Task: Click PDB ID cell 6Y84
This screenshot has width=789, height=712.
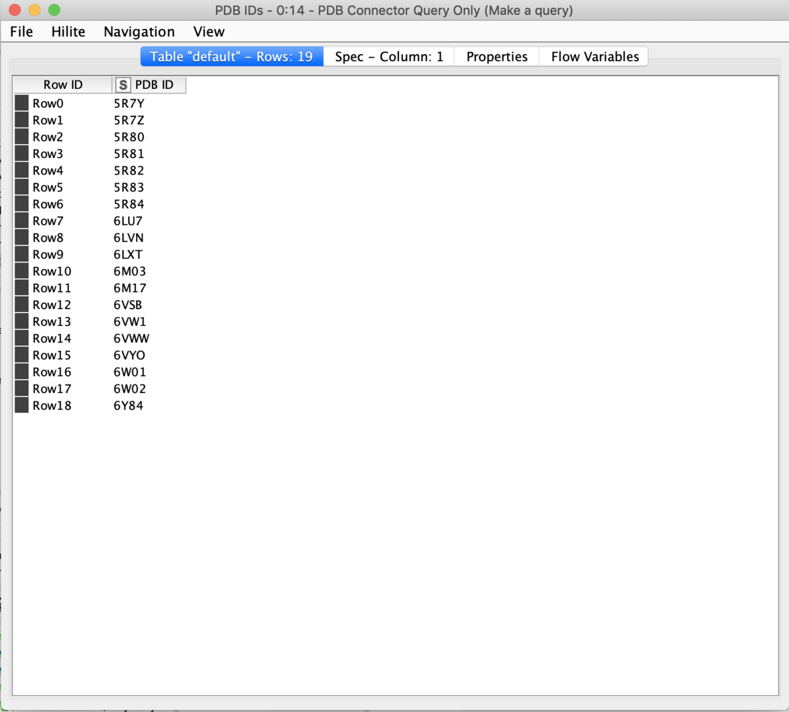Action: (128, 405)
